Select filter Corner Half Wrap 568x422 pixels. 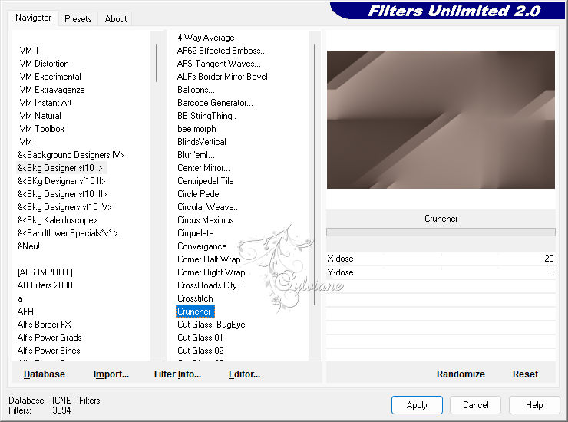point(209,259)
